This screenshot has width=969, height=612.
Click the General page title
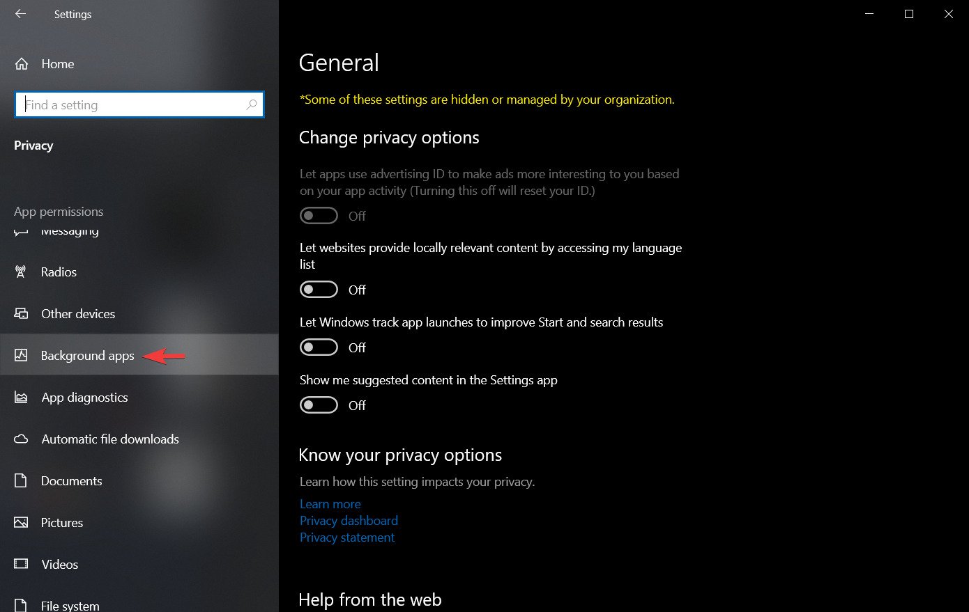339,63
